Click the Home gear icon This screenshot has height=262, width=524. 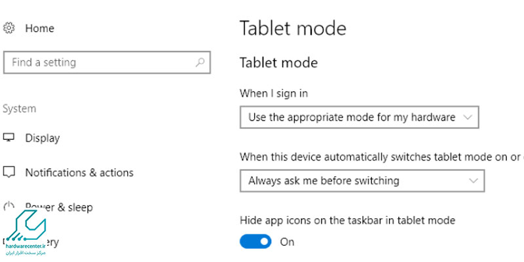point(9,28)
